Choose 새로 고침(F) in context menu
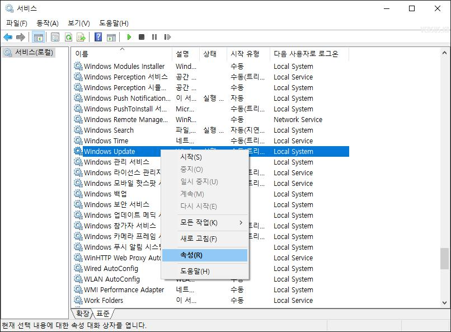This screenshot has height=332, width=451. 205,239
